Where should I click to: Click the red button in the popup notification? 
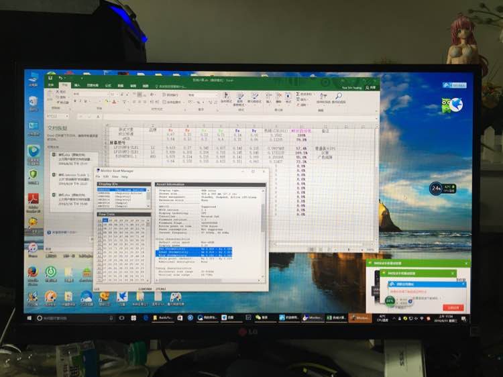(453, 307)
